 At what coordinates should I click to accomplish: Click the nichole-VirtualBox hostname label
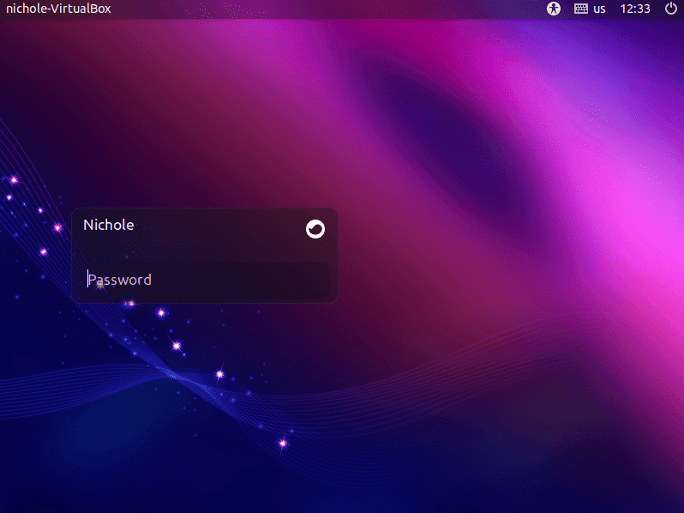point(58,9)
